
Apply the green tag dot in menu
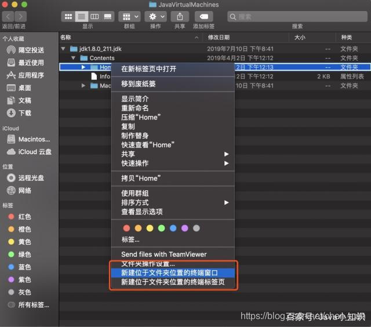(x=161, y=228)
